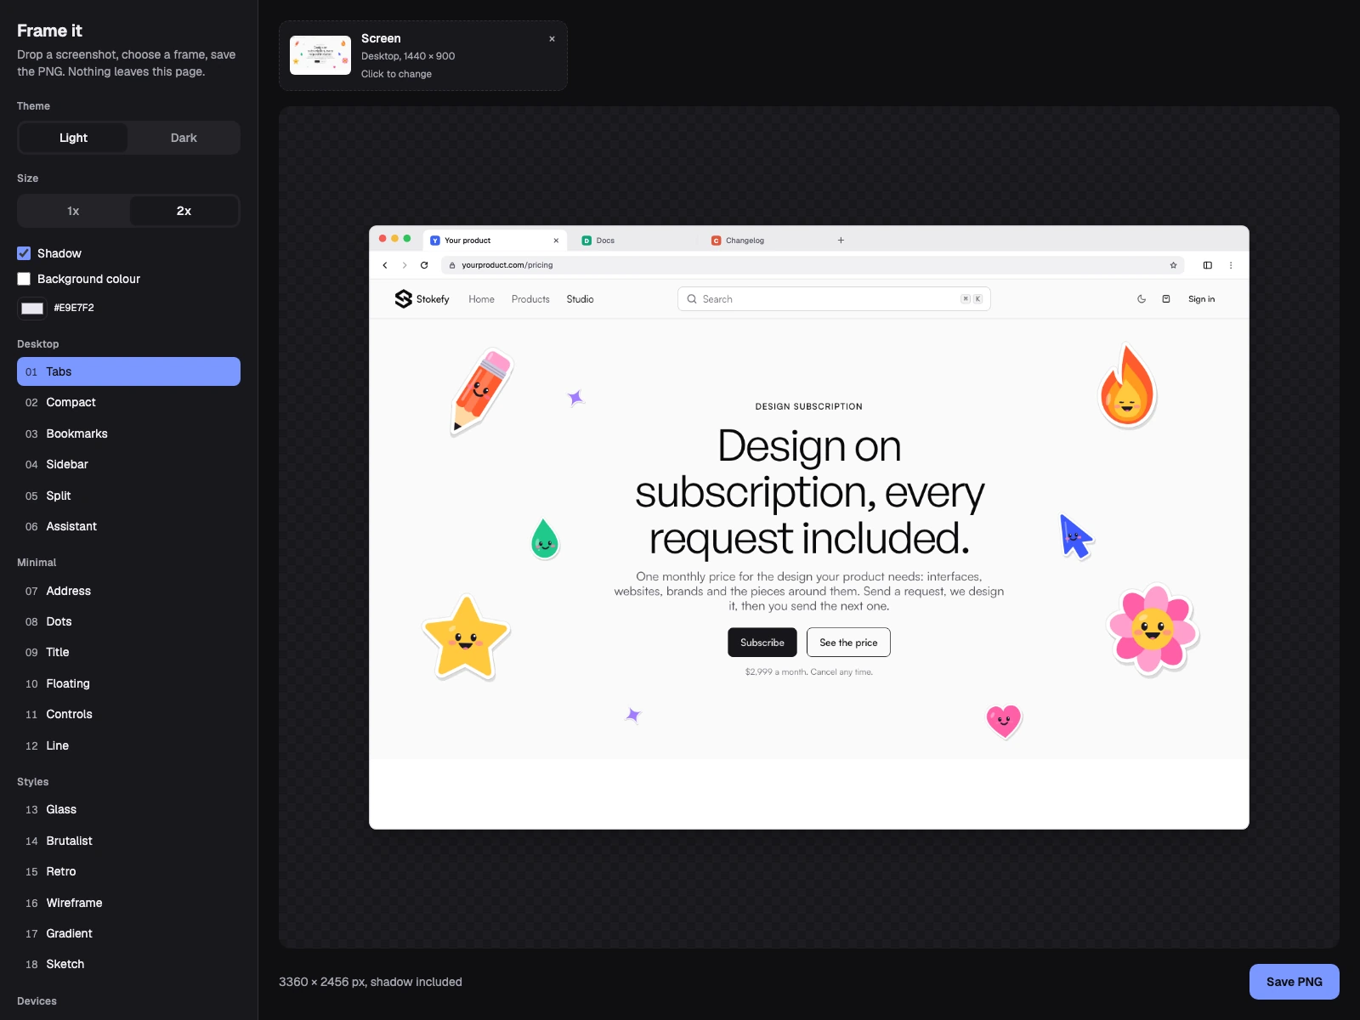Open the three-dot browser menu in preview
The image size is (1360, 1020).
point(1231,265)
